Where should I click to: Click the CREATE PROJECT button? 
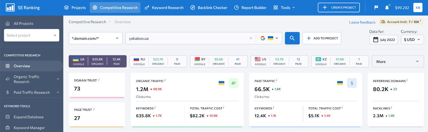pyautogui.click(x=339, y=7)
